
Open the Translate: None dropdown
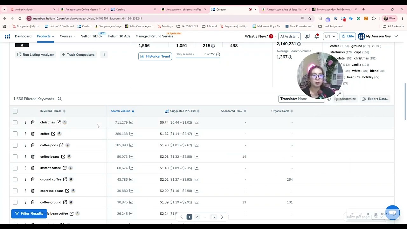tap(301, 99)
